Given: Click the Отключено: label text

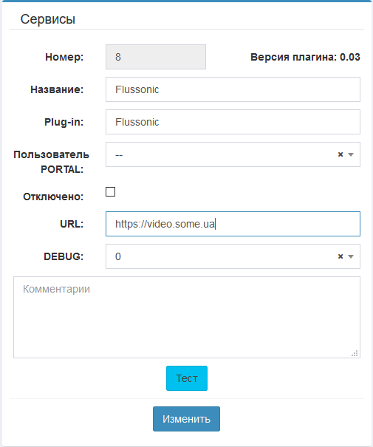Looking at the screenshot, I should (x=53, y=197).
